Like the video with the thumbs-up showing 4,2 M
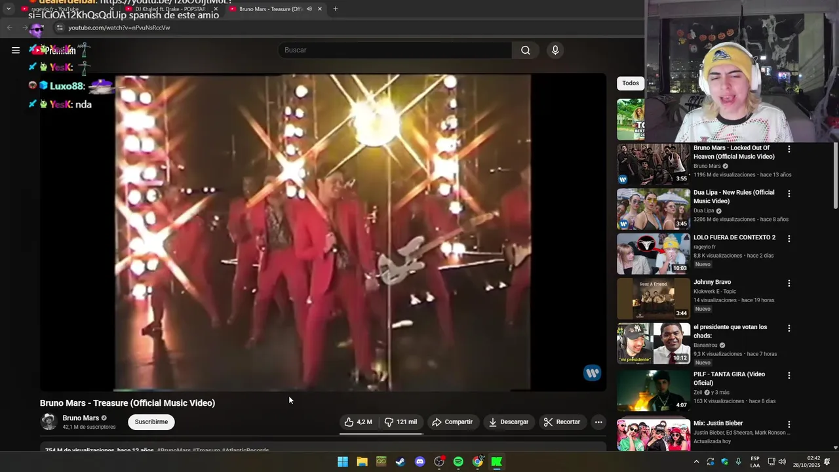The width and height of the screenshot is (839, 472). (x=358, y=422)
